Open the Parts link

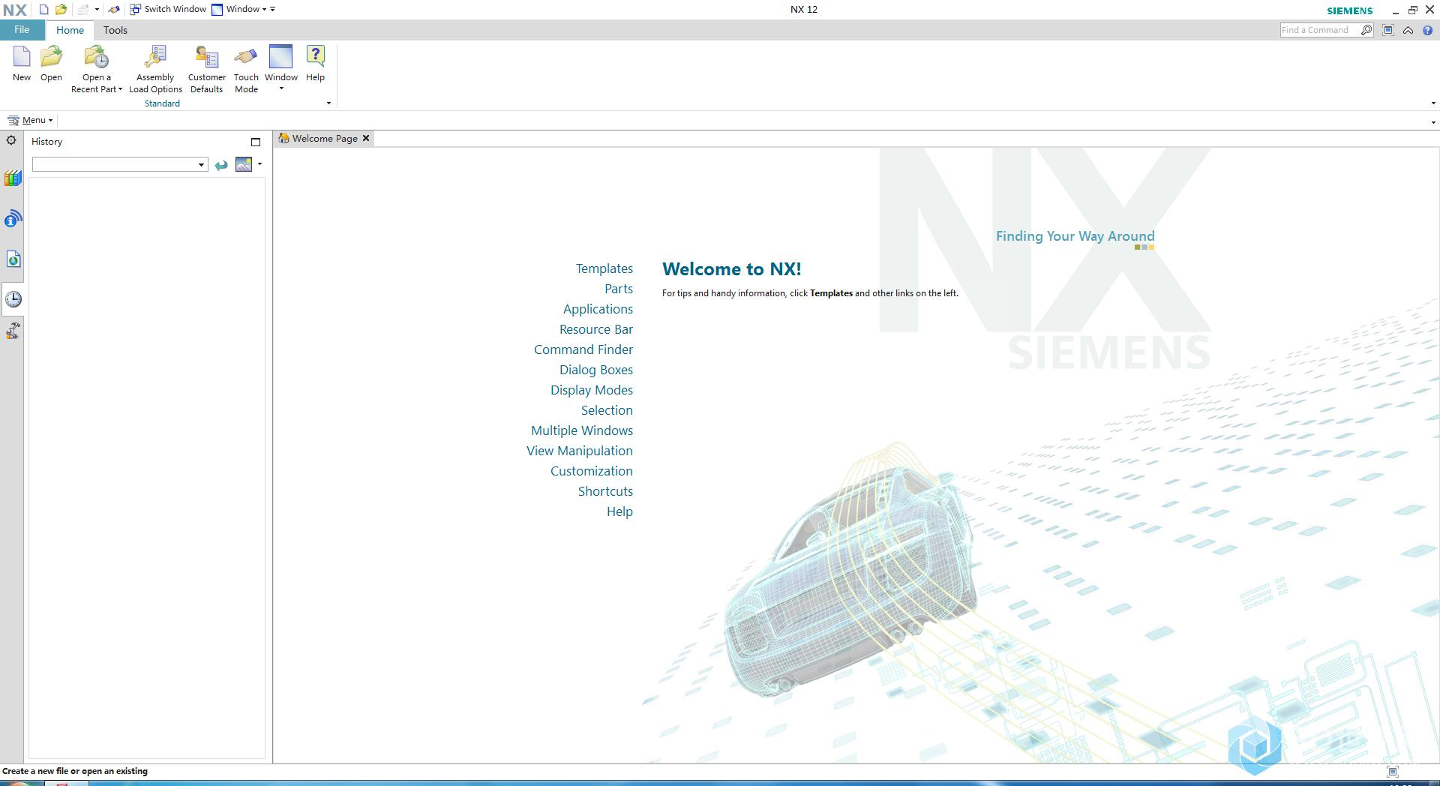619,289
